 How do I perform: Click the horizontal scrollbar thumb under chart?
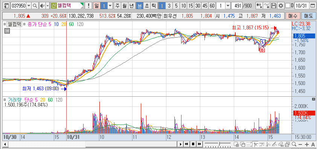click(x=131, y=144)
